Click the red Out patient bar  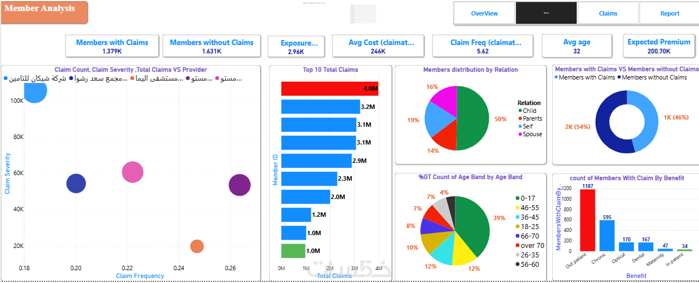coord(587,220)
